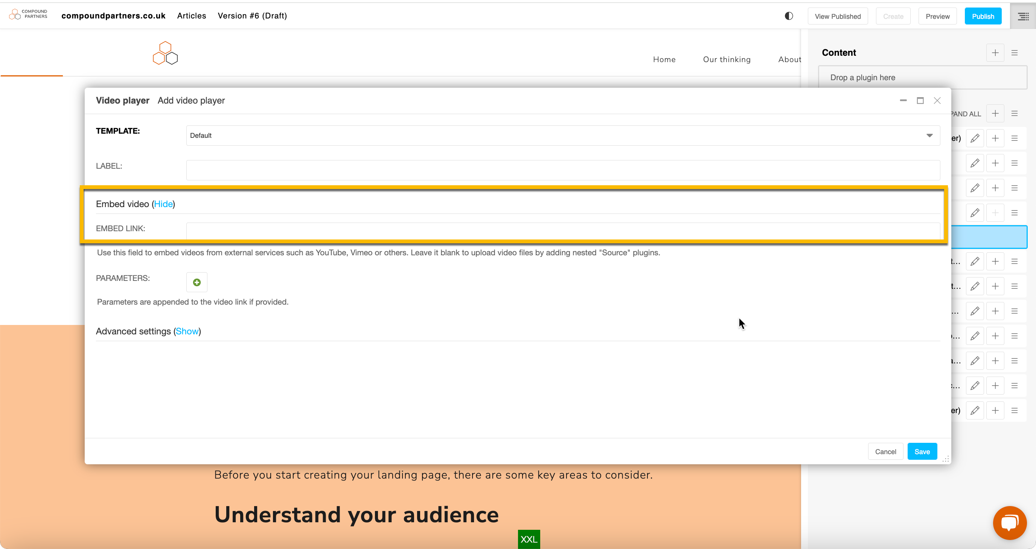Open the menu icon in the row just below the blue highlighted row
Screen dimensions: 1036x549
tap(1014, 261)
